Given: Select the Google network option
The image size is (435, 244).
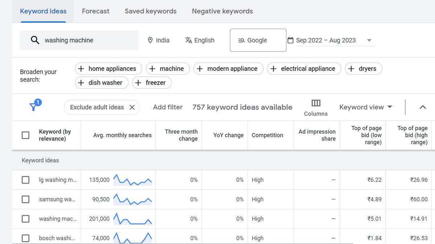Looking at the screenshot, I should click(x=258, y=40).
